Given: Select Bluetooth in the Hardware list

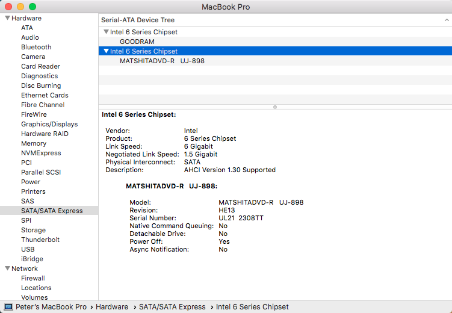Looking at the screenshot, I should (36, 47).
